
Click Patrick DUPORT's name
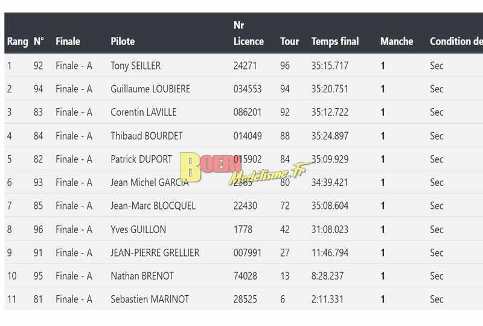pyautogui.click(x=141, y=159)
